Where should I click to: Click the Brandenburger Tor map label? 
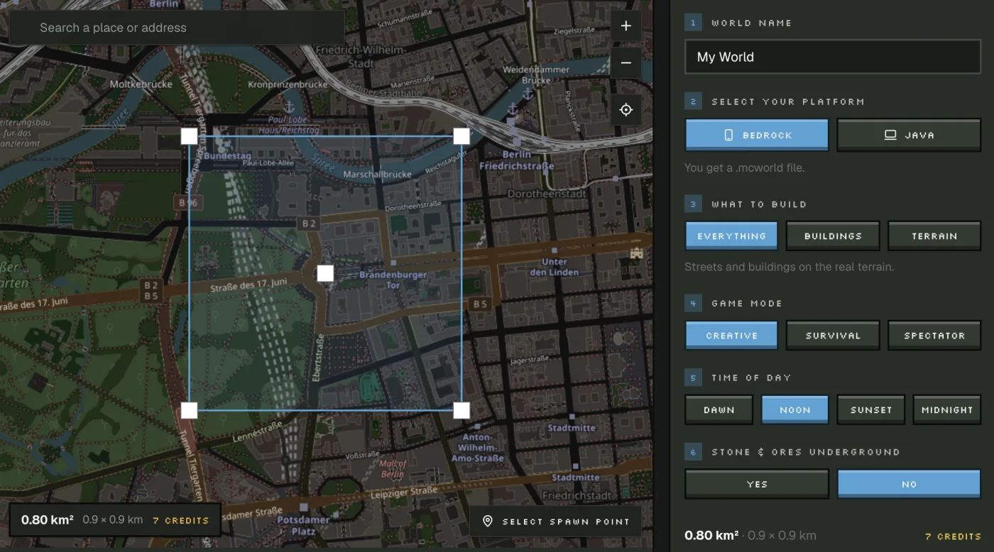pyautogui.click(x=393, y=280)
